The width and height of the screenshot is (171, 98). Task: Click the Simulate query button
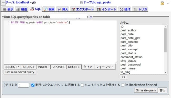pos(146,90)
